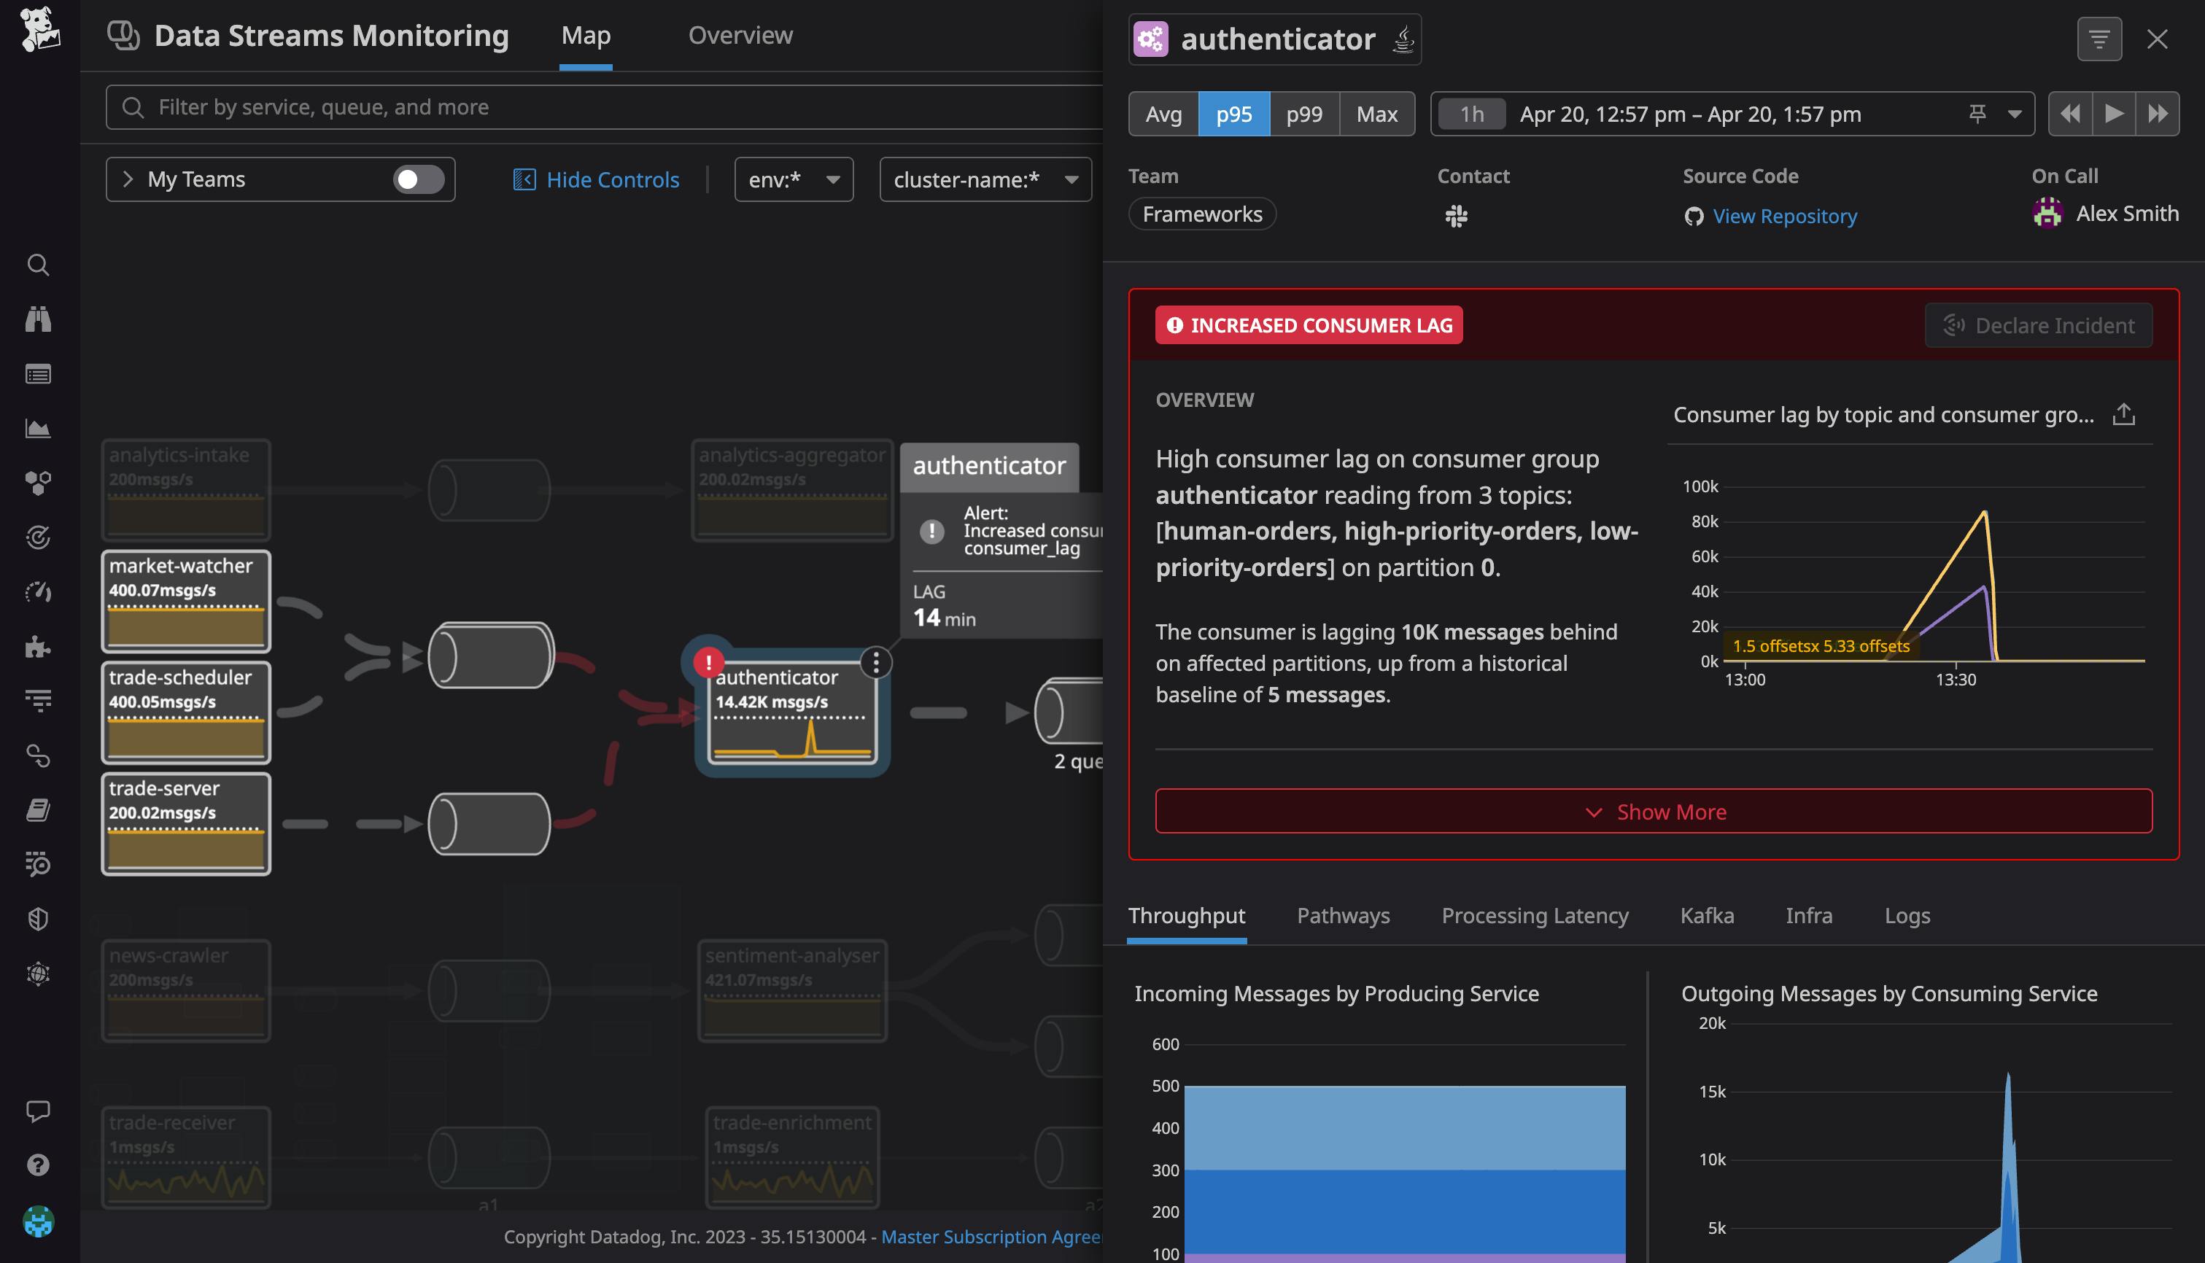Viewport: 2205px width, 1263px height.
Task: Open the list view icon in sidebar
Action: pyautogui.click(x=38, y=374)
